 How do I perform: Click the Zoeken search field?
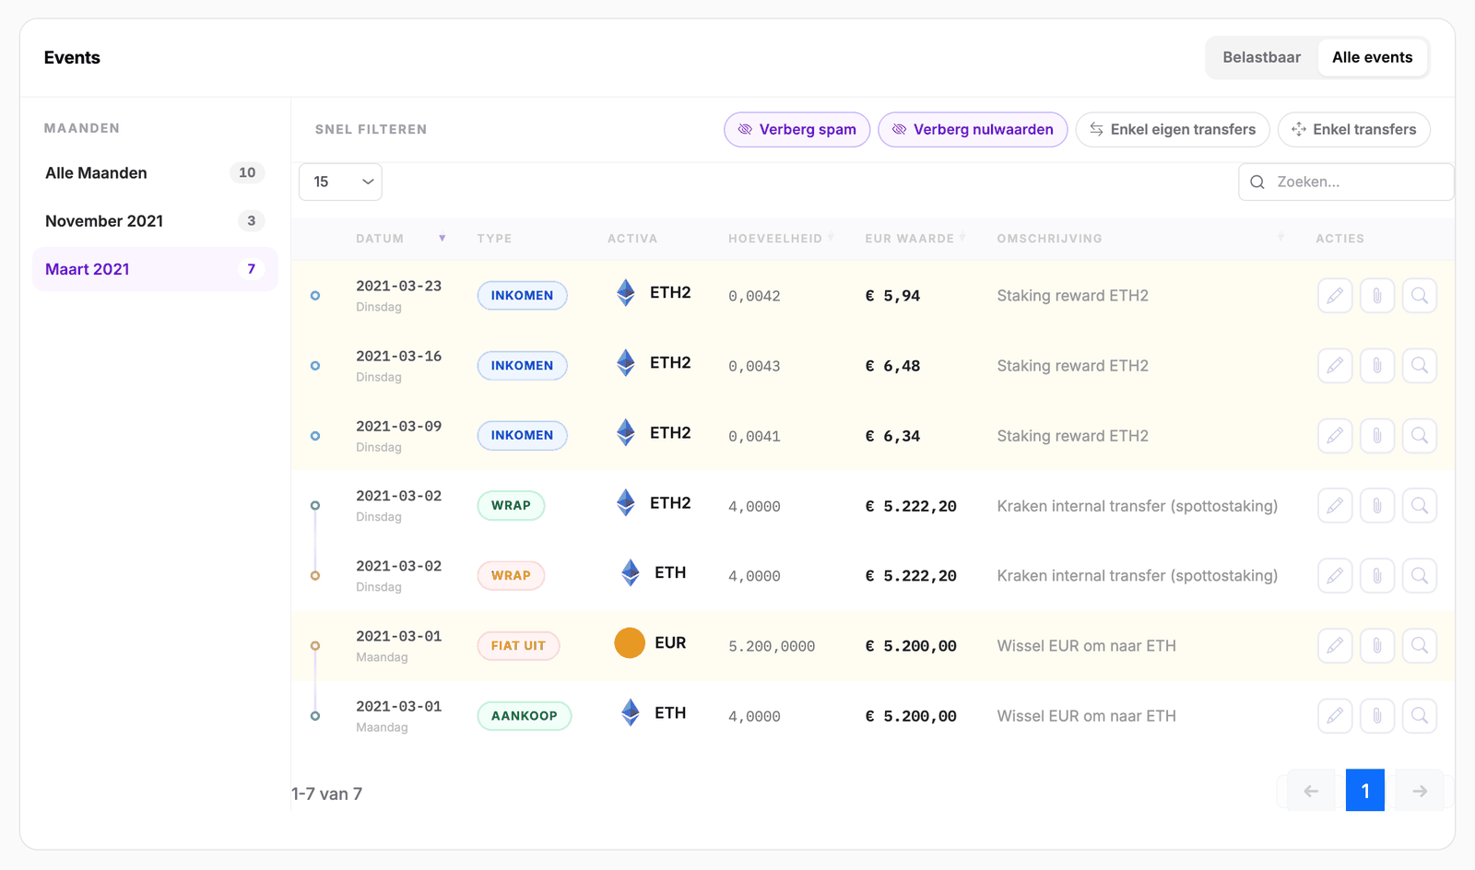coord(1346,182)
